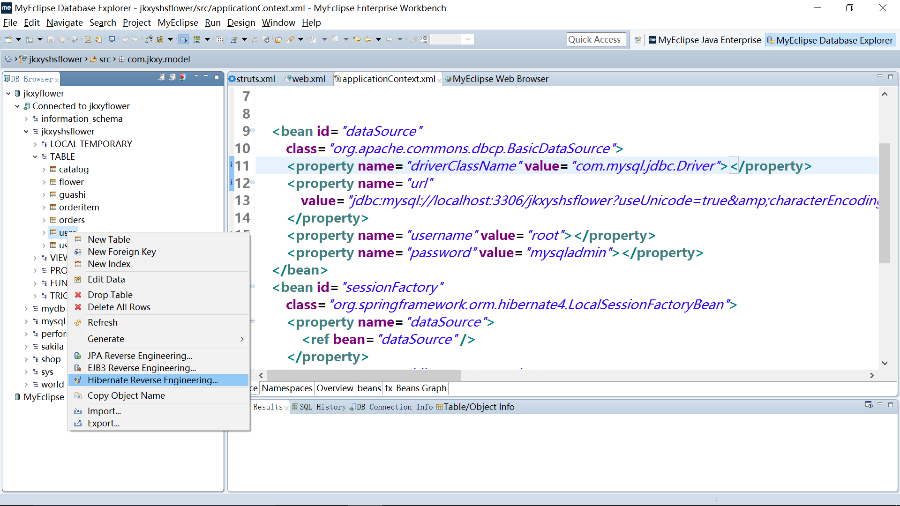Select MyEclipse Database Explorer perspective button

(x=830, y=40)
